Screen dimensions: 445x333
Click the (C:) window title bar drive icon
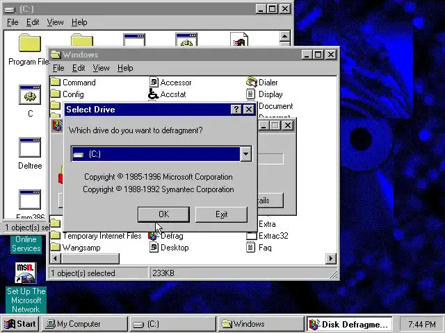10,9
